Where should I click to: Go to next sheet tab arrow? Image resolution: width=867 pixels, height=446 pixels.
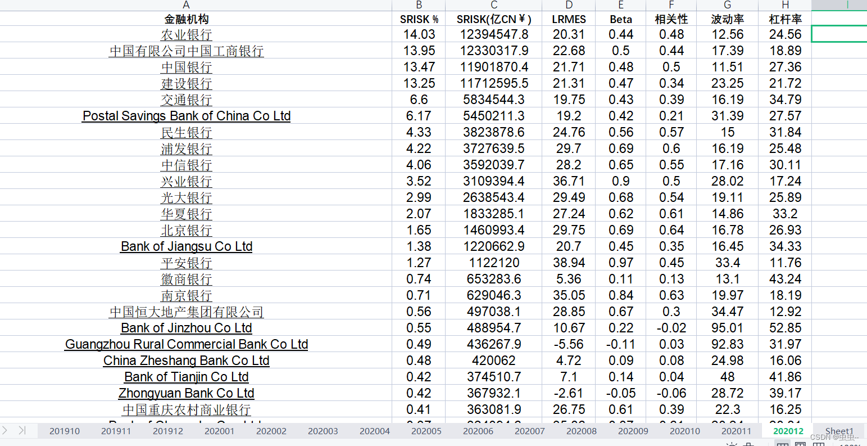pos(5,430)
